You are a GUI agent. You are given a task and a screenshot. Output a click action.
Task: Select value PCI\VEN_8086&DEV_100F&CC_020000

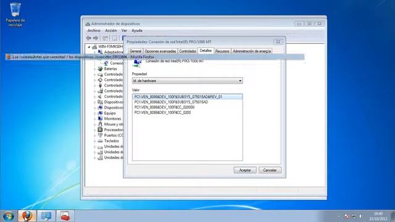coord(164,107)
